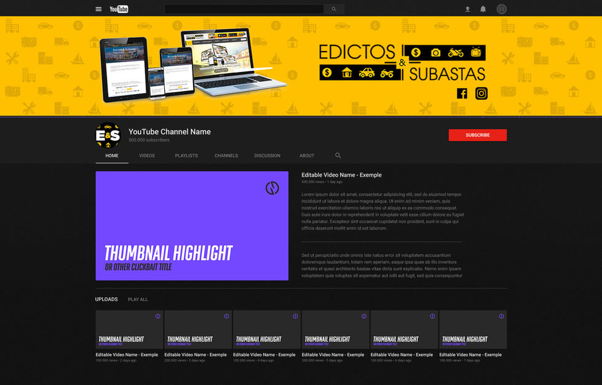
Task: Open the hamburger guide menu
Action: click(x=98, y=9)
